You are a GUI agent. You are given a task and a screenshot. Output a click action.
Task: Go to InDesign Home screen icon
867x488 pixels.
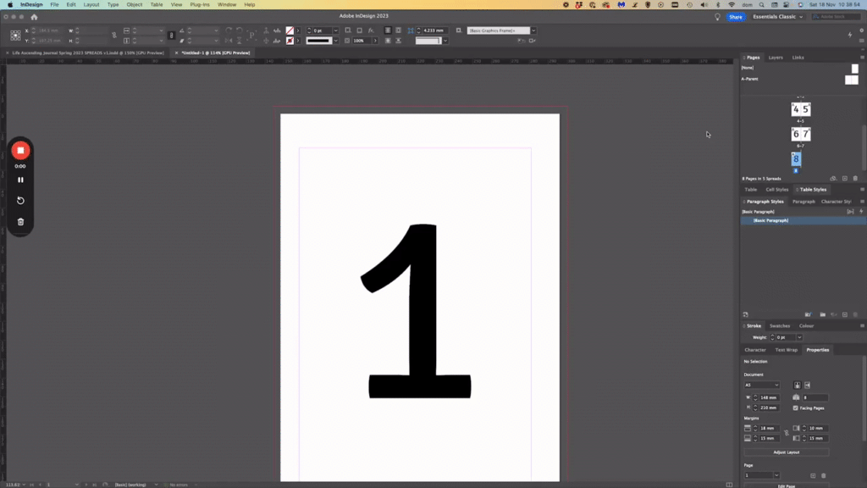34,17
